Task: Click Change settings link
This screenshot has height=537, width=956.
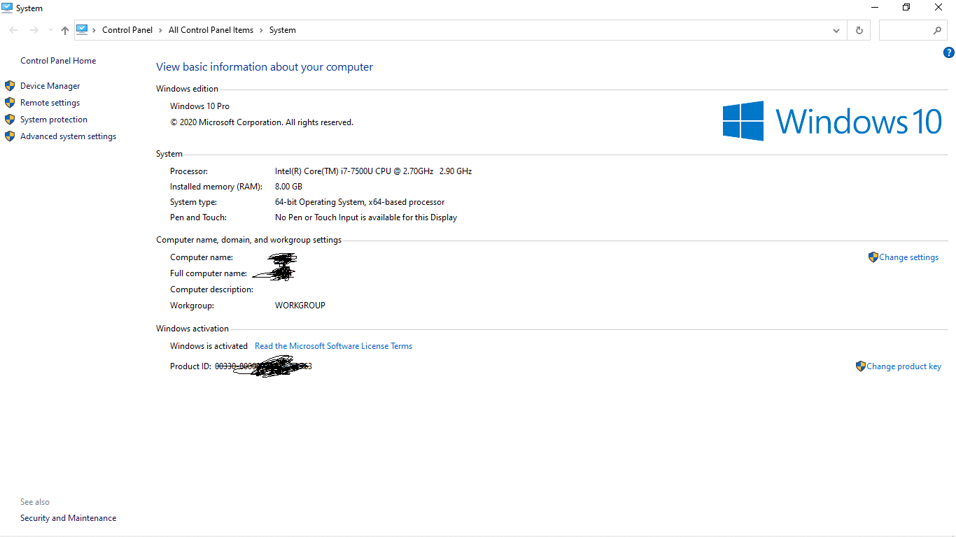Action: tap(908, 257)
